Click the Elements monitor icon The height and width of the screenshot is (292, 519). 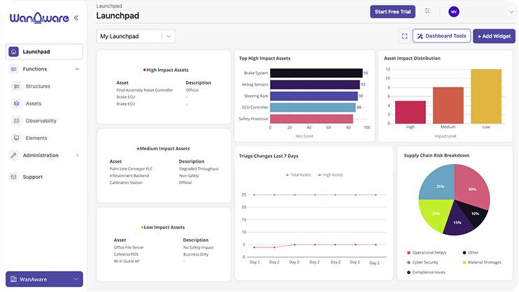16,138
